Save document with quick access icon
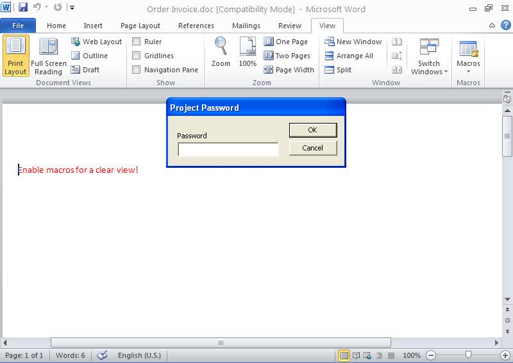 pos(23,7)
